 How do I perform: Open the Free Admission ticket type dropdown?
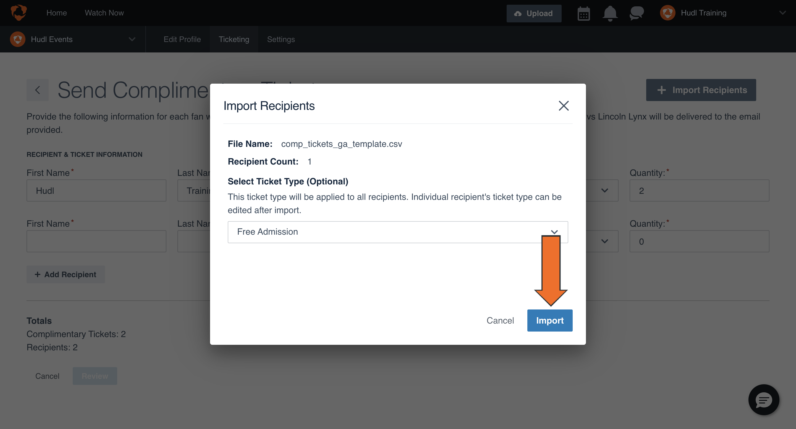point(398,232)
